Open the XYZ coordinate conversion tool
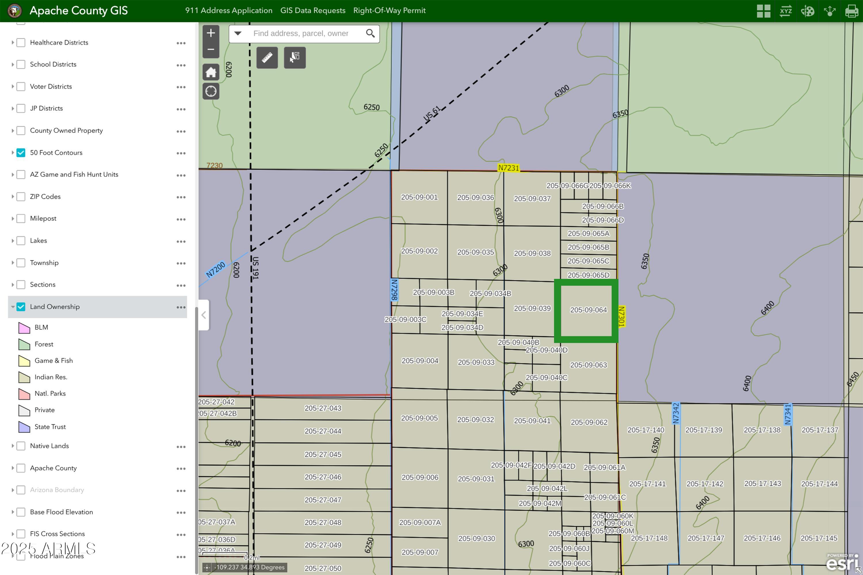The image size is (863, 575). pyautogui.click(x=786, y=11)
